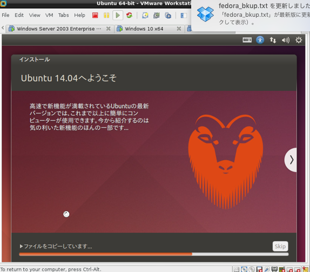Image resolution: width=310 pixels, height=272 pixels.
Task: Open the File menu
Action: click(x=5, y=15)
